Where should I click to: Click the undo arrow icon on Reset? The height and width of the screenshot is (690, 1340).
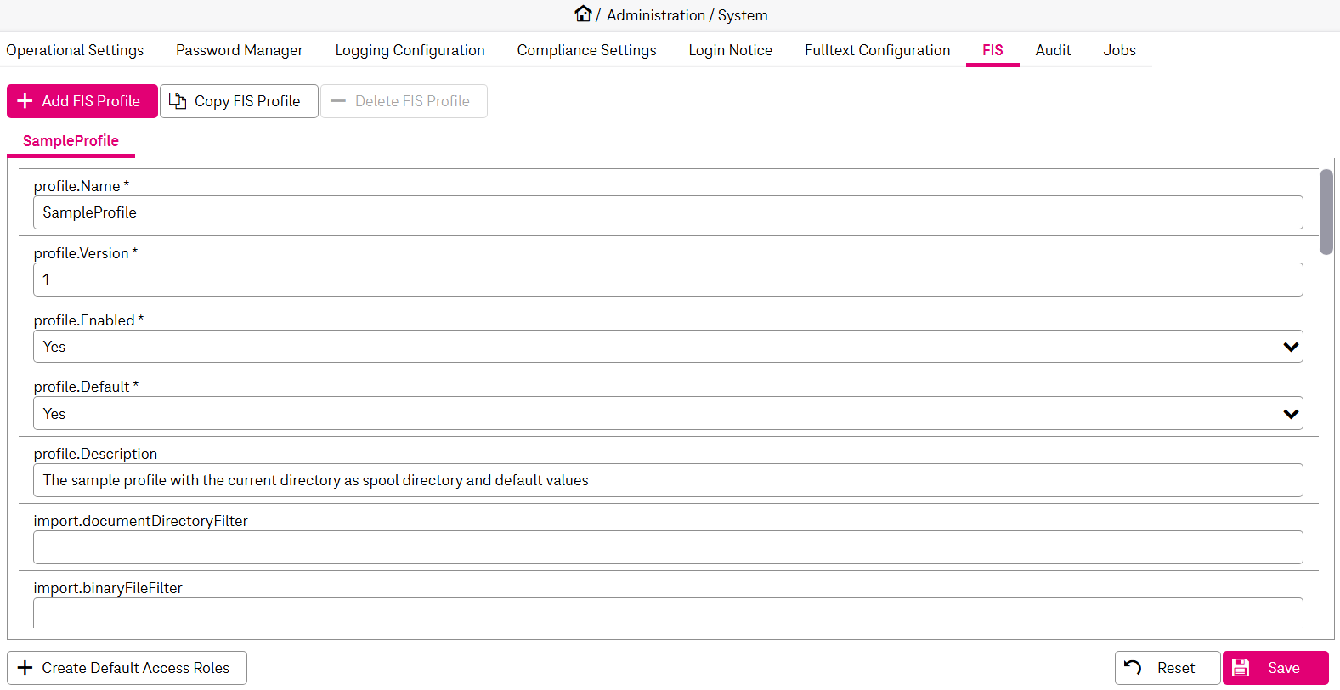1133,668
